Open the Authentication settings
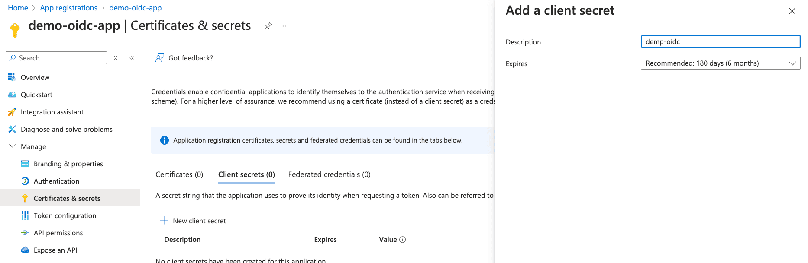Screen dimensions: 808x263 pyautogui.click(x=56, y=181)
